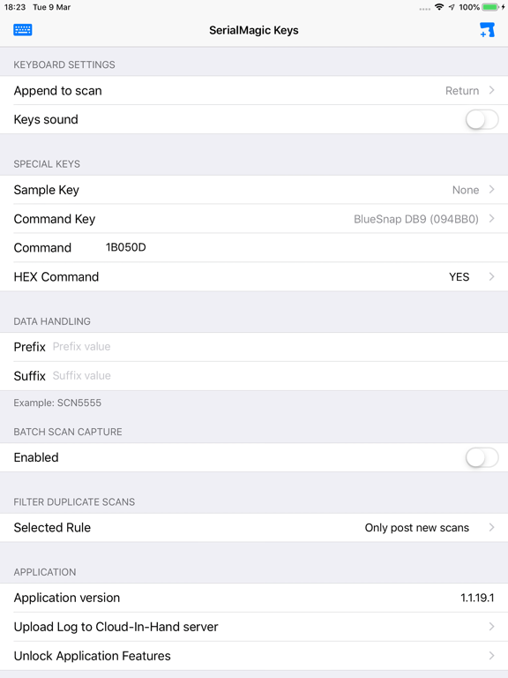
Task: Open the Selected Rule filter options
Action: pyautogui.click(x=254, y=528)
